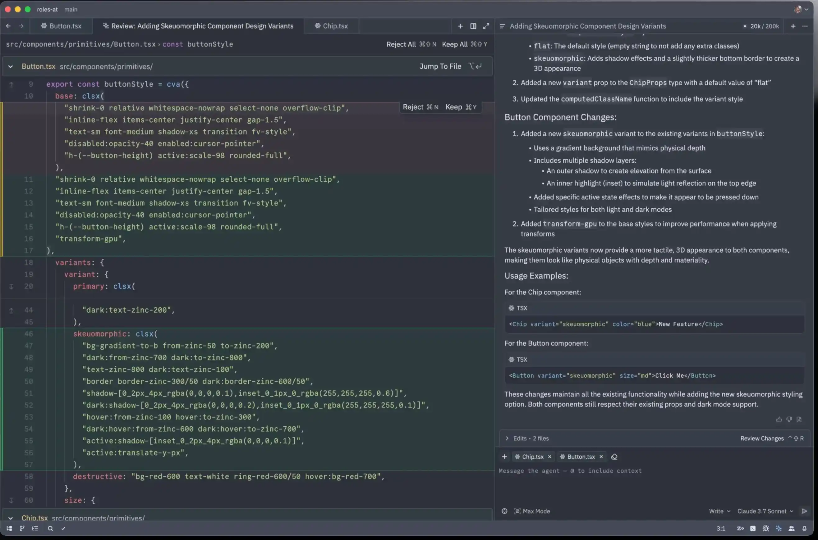Click Jump To File button
The image size is (818, 540).
[x=450, y=66]
